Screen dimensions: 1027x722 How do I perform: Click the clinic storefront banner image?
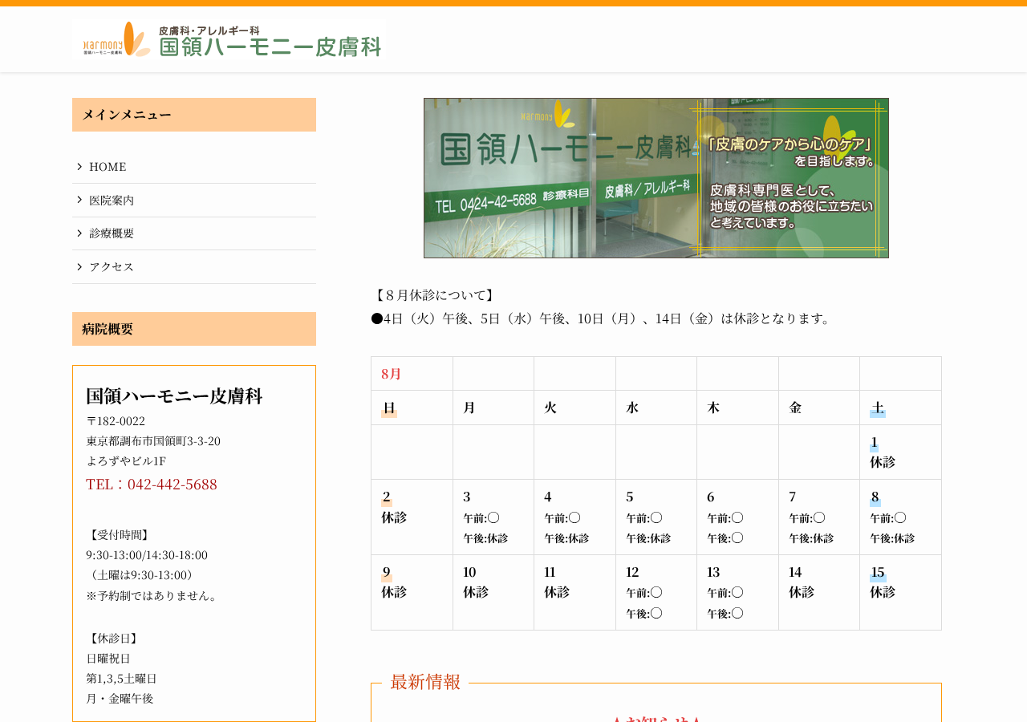[656, 178]
